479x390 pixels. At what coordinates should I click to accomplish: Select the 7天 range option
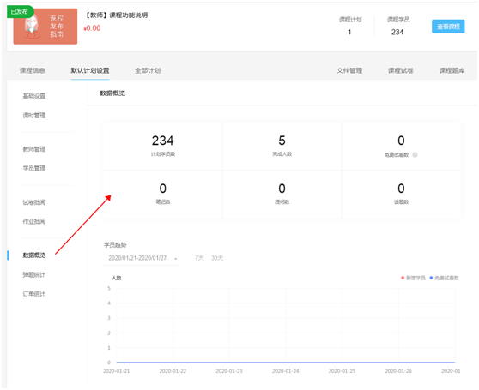pyautogui.click(x=199, y=258)
